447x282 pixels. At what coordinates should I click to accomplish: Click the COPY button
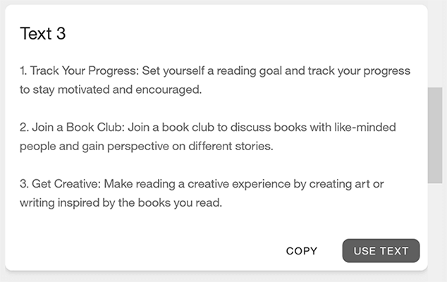pyautogui.click(x=302, y=251)
